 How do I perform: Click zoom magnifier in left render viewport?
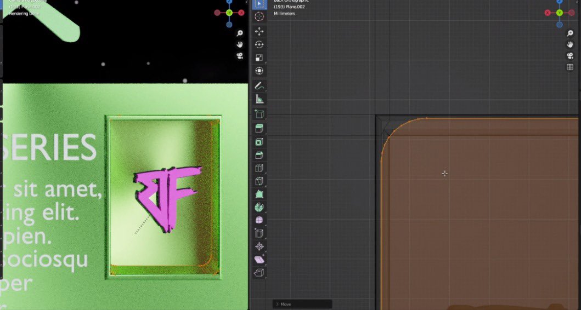pyautogui.click(x=240, y=33)
